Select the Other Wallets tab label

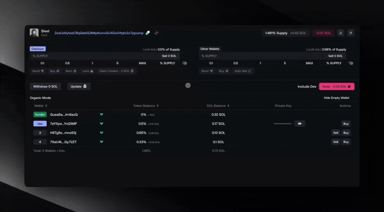pos(210,49)
